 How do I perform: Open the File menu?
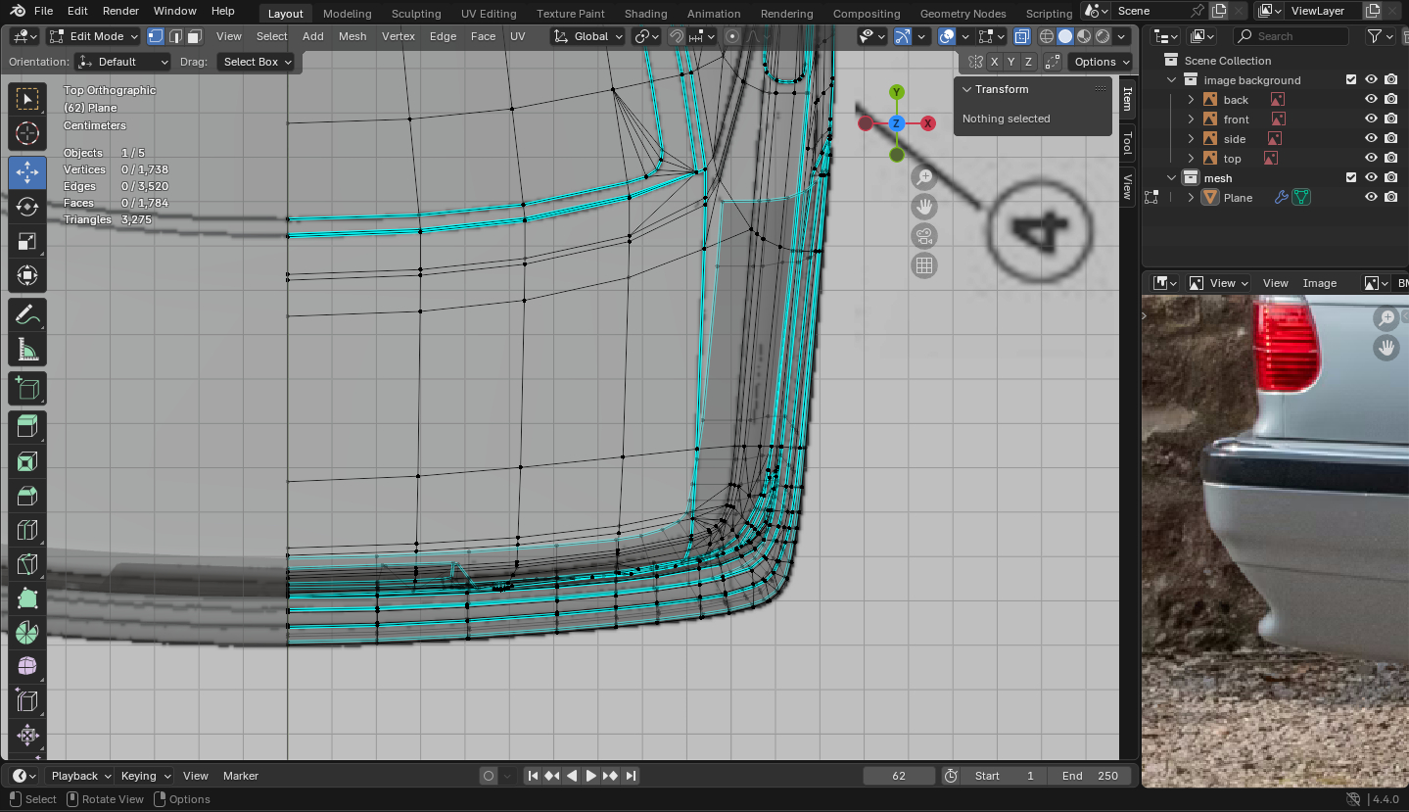tap(43, 11)
